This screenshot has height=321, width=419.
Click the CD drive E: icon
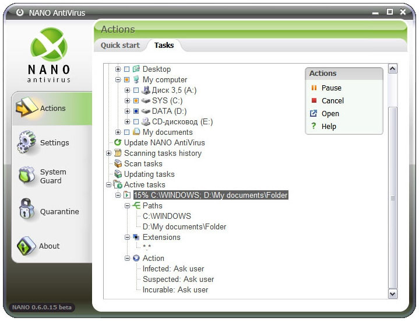click(146, 121)
